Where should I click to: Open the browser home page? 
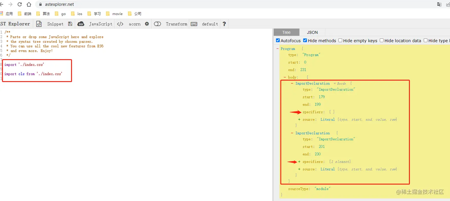29,4
